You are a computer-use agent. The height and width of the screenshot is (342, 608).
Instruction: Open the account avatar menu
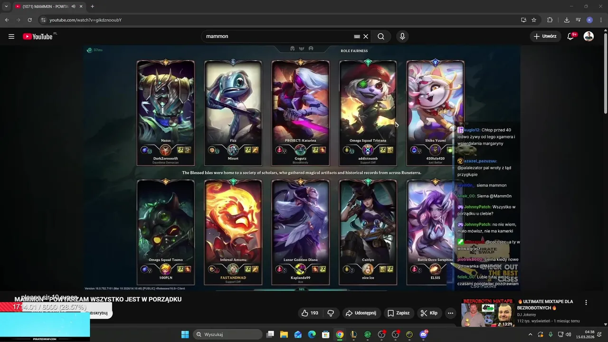pyautogui.click(x=589, y=36)
